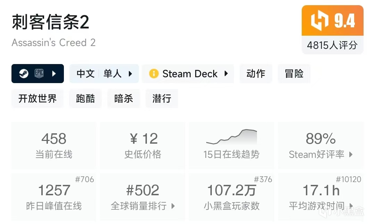
Task: Click the Epic Games store icon
Action: pos(39,74)
